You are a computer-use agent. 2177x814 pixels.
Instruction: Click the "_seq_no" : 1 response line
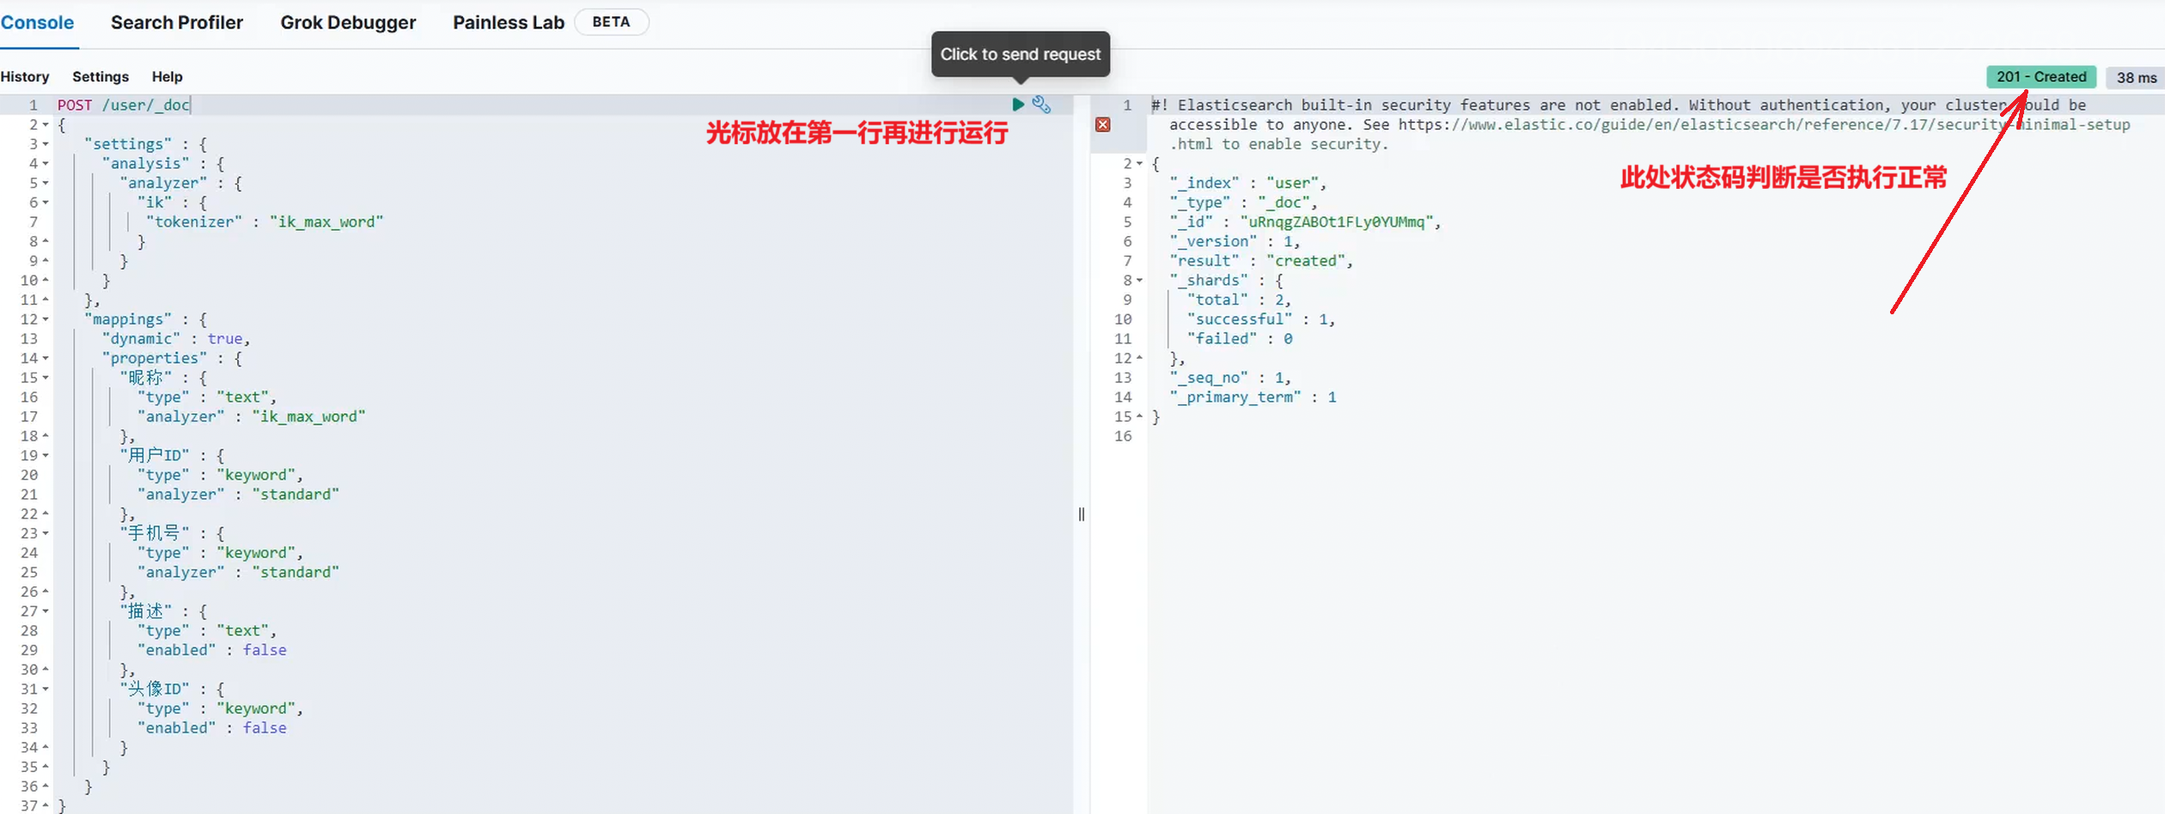[1230, 378]
